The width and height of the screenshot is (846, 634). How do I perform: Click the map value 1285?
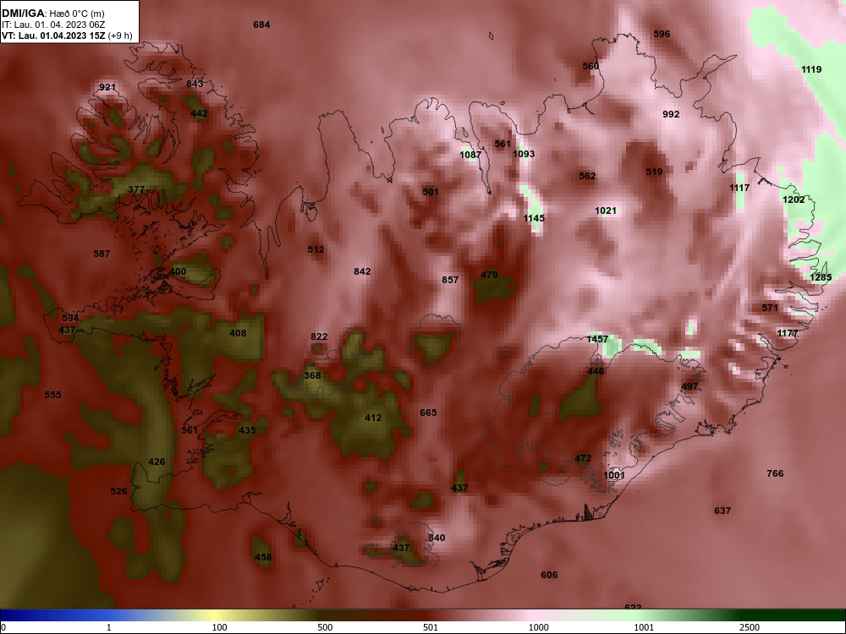[x=821, y=277]
